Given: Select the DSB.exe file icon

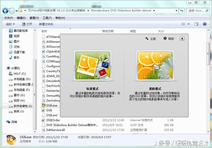Looking at the screenshot, I should [43, 105].
